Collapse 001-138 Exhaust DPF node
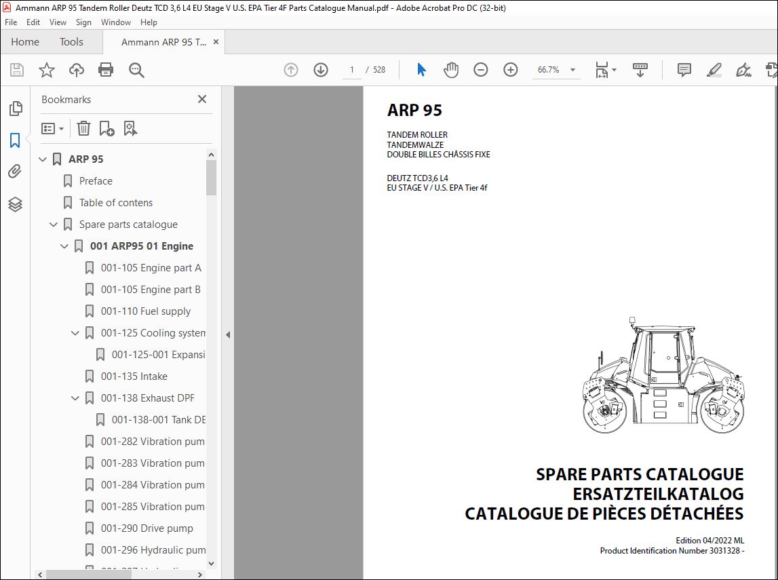The image size is (778, 580). coord(75,398)
